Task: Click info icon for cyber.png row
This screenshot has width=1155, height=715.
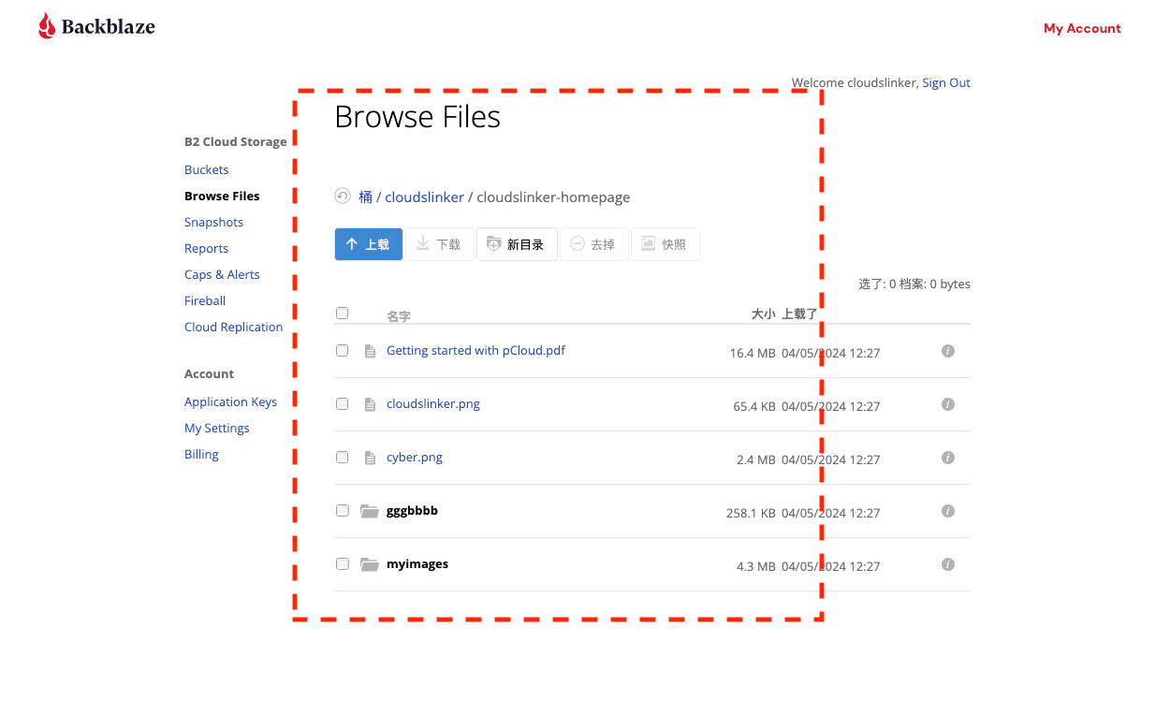Action: tap(947, 458)
